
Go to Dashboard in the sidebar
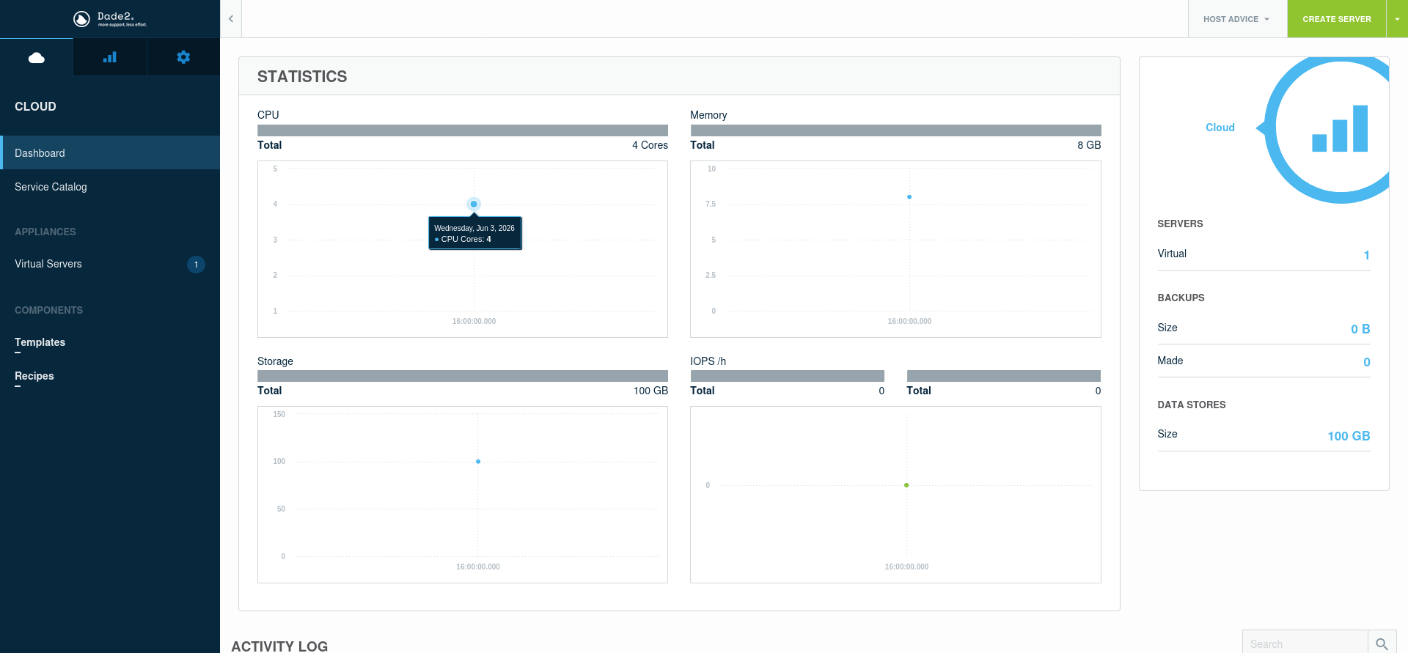(110, 152)
